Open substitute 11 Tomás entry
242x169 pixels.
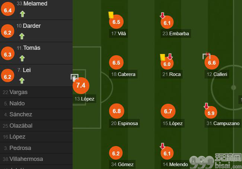36,53
